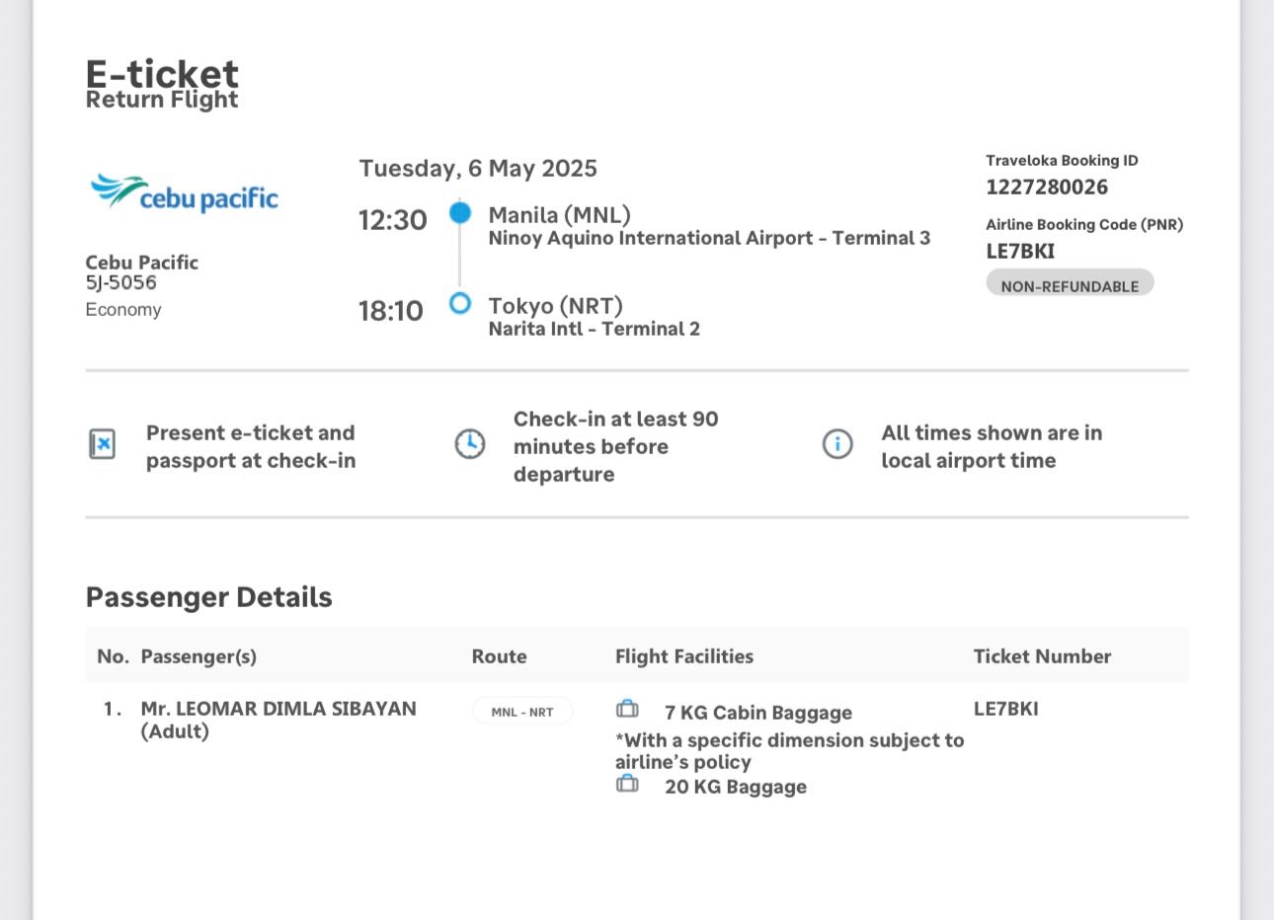Click the MNL - NRT route pill
1274x920 pixels.
point(522,712)
